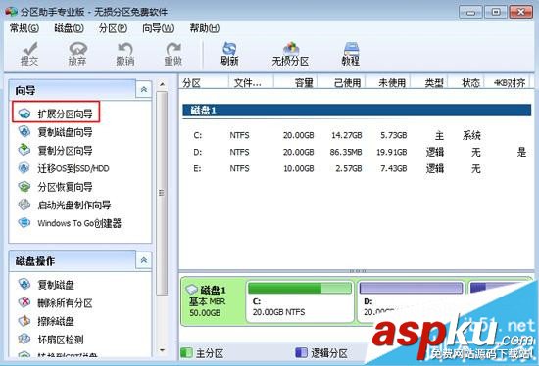
Task: Launch 复制分区向导 wizard
Action: pyautogui.click(x=55, y=150)
